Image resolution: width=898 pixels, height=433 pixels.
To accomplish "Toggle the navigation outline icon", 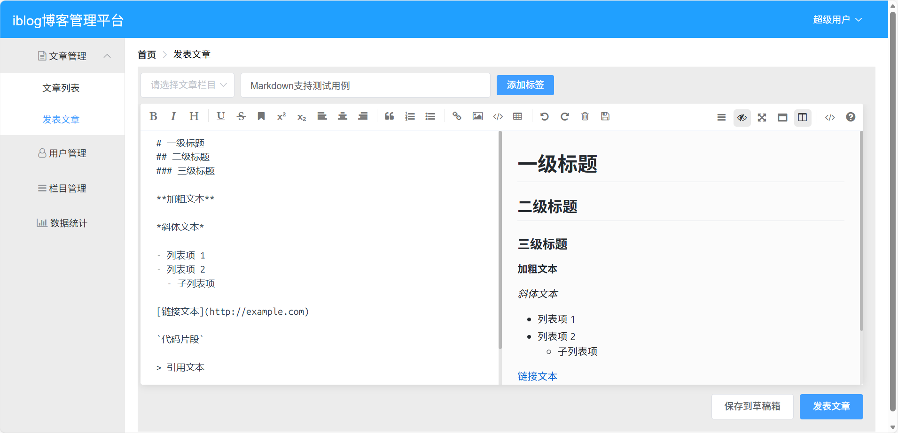I will coord(721,117).
